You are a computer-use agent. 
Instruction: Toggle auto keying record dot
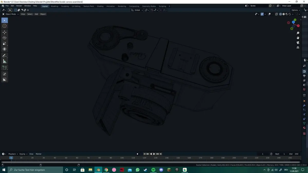pyautogui.click(x=137, y=154)
